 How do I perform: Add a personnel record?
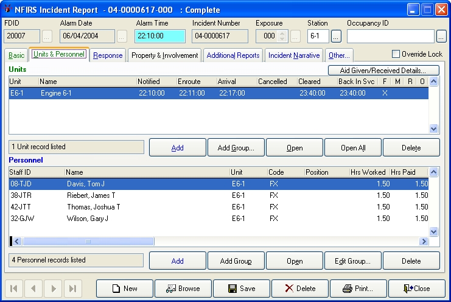178,261
